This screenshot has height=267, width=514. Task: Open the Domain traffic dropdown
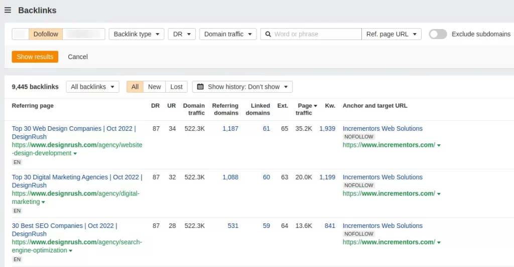tap(228, 34)
